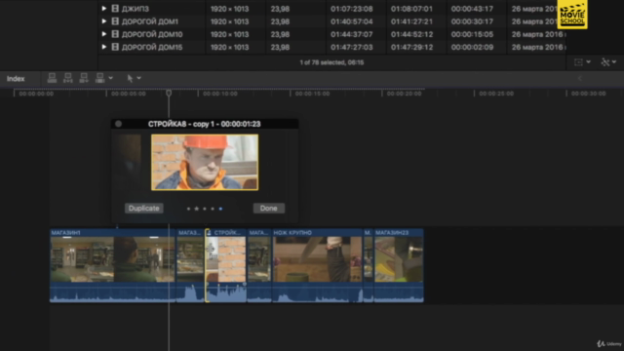The height and width of the screenshot is (351, 624).
Task: Click the dimmed previous audition pick thumbnail
Action: [128, 162]
